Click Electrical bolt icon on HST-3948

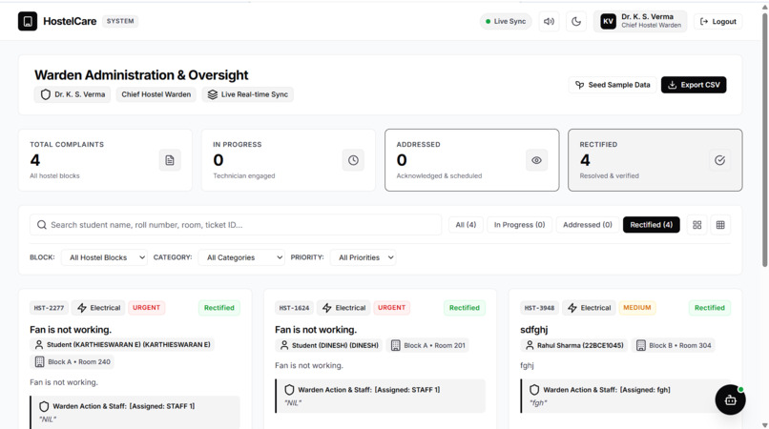click(572, 308)
